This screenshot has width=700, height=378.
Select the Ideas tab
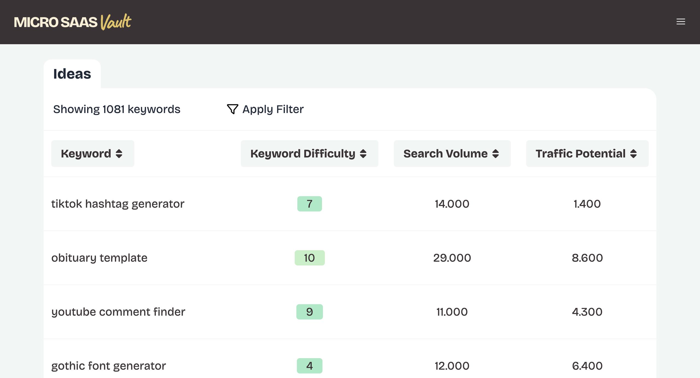[x=72, y=74]
